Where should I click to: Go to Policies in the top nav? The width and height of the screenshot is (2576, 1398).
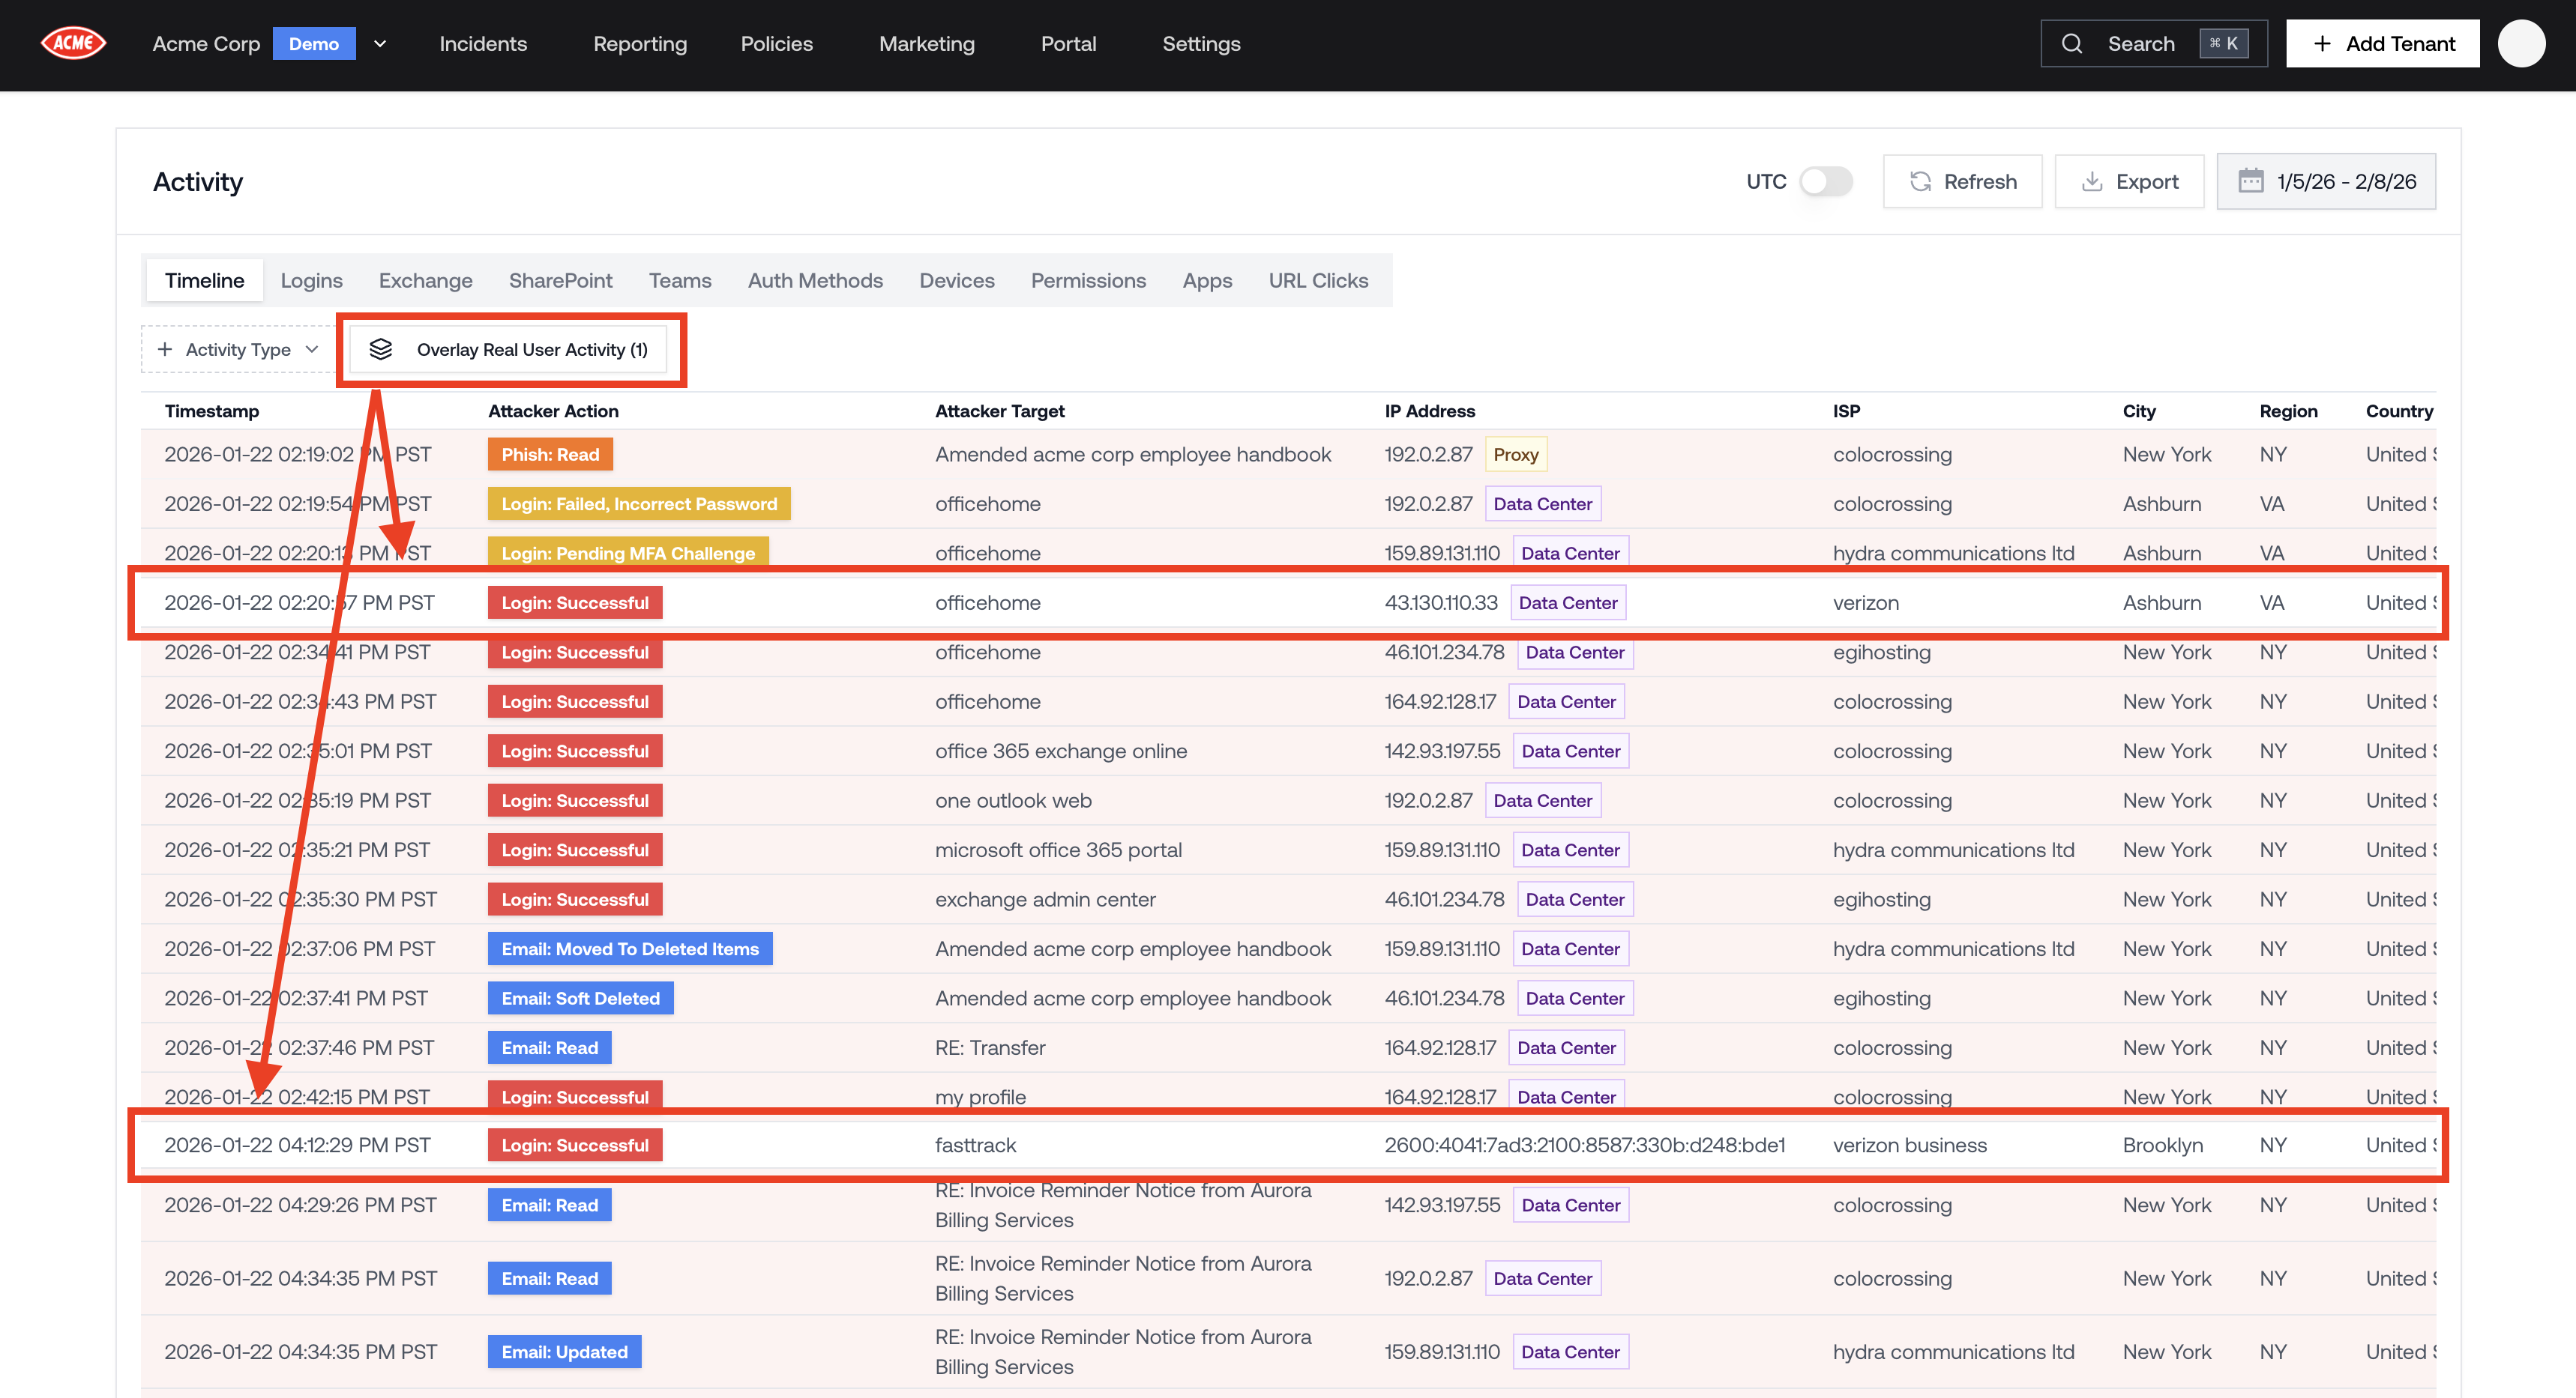(x=776, y=44)
